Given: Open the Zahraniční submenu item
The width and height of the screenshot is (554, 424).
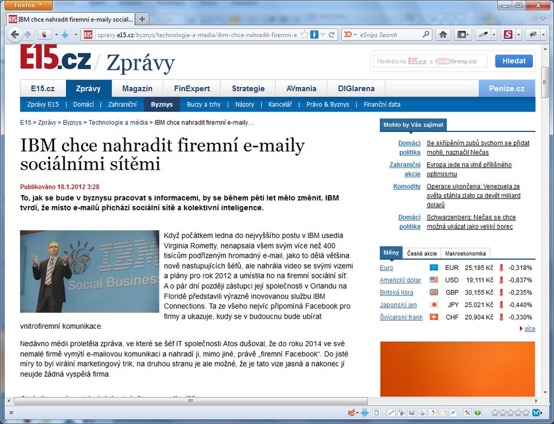Looking at the screenshot, I should [122, 104].
